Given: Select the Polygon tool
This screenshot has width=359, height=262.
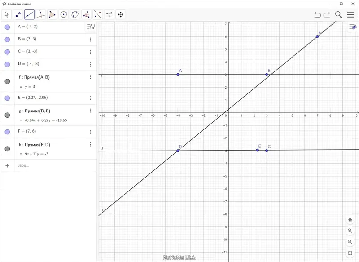Looking at the screenshot, I should point(52,14).
